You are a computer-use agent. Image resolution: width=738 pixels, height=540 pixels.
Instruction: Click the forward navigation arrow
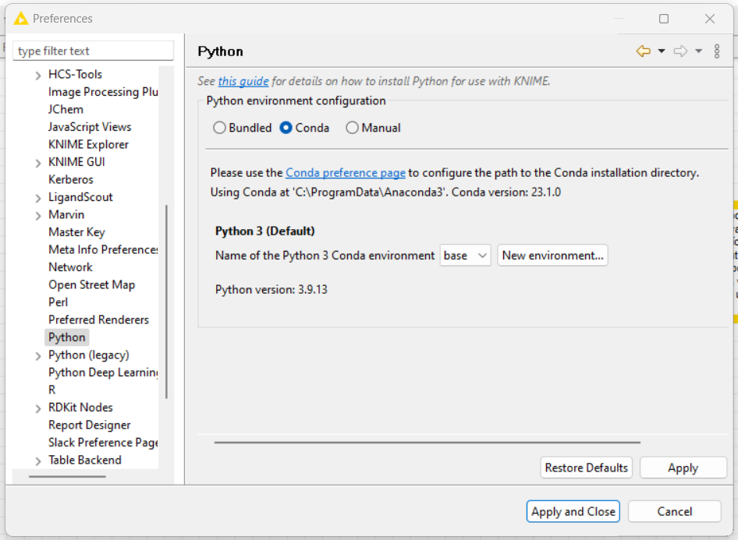[679, 51]
